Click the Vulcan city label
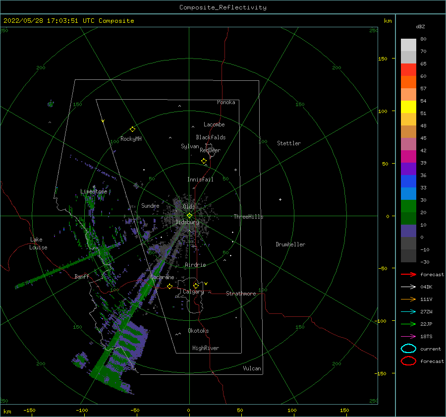446x417 pixels. click(x=252, y=368)
